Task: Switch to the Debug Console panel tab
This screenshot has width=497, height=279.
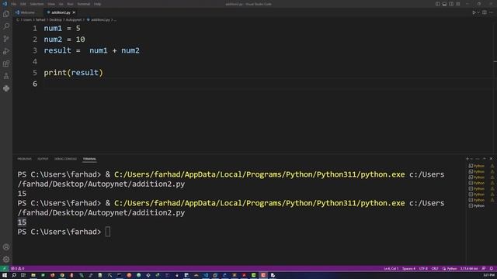Action: pos(65,159)
